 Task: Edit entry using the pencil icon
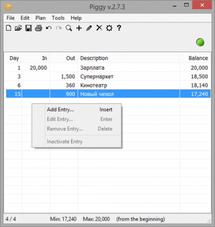tap(89, 28)
